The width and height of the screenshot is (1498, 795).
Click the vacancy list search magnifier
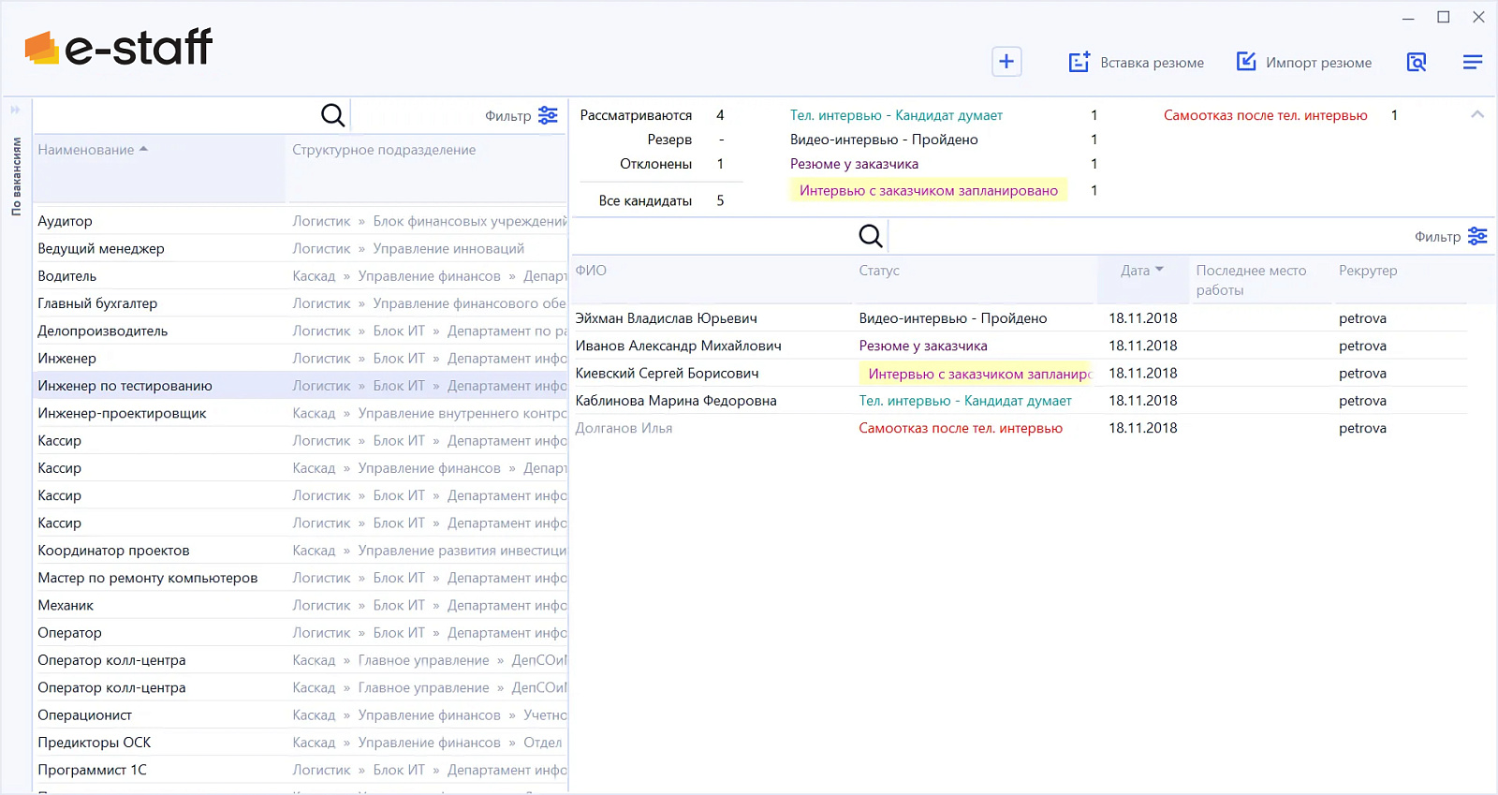(x=333, y=115)
